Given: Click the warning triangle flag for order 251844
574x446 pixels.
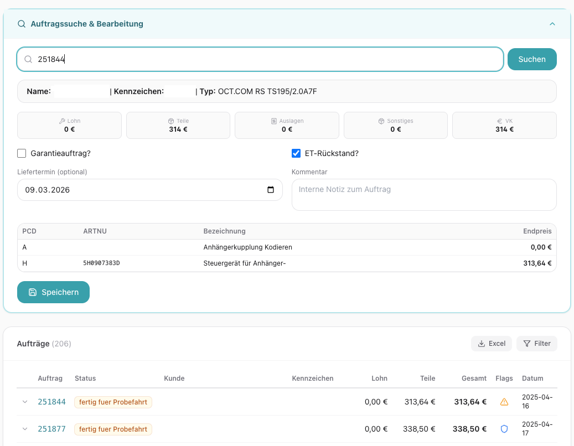Looking at the screenshot, I should pos(504,402).
